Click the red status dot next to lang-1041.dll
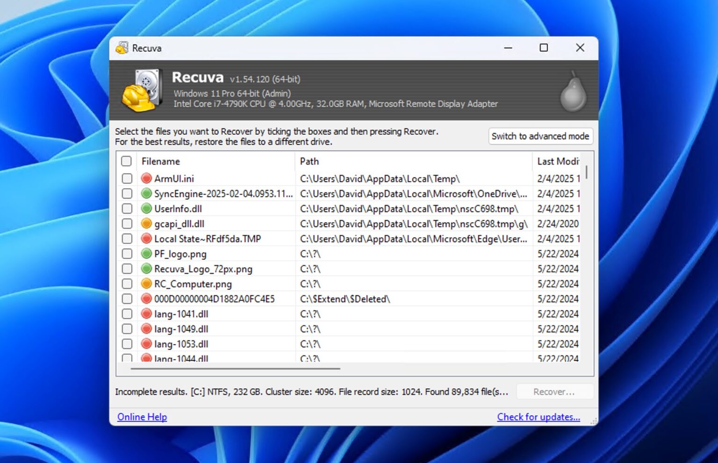 click(x=146, y=313)
